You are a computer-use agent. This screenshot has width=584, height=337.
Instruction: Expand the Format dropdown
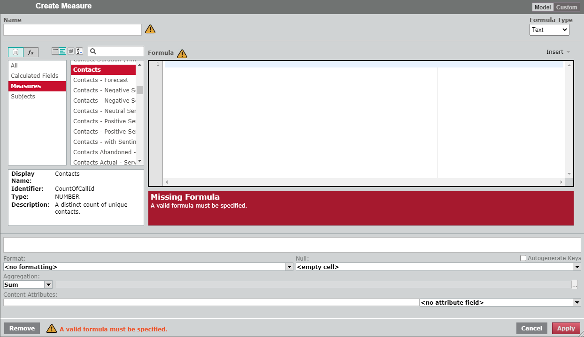tap(289, 267)
